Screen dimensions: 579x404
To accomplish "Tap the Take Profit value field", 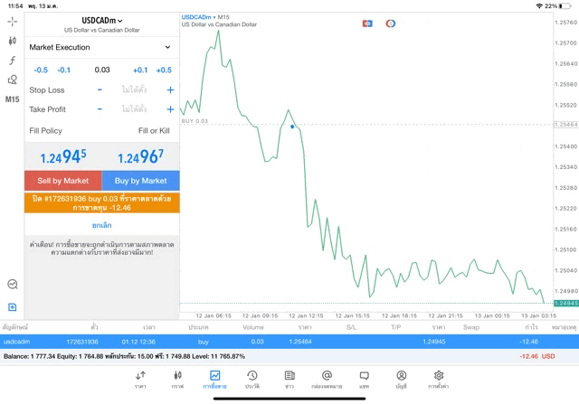I will (x=134, y=109).
